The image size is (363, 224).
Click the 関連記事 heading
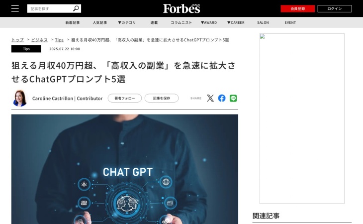point(266,216)
